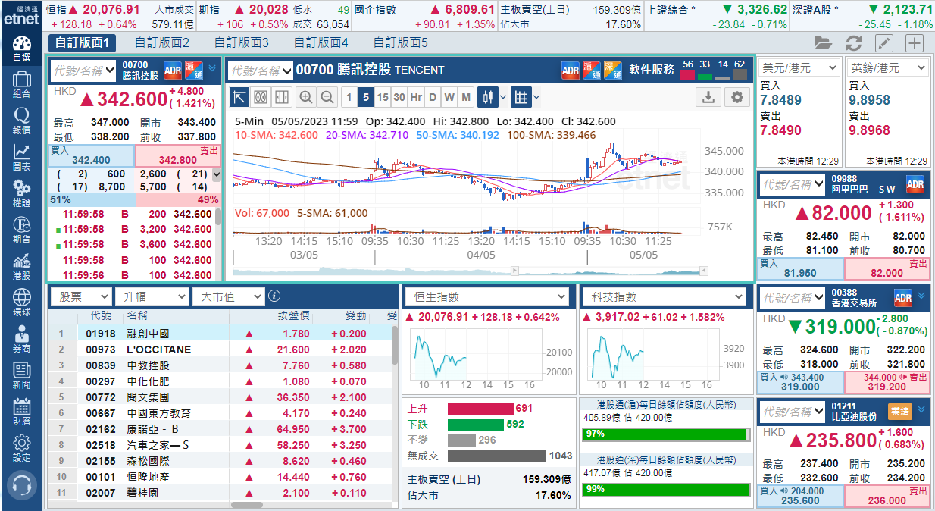Zoom in on the Tencent chart

[x=306, y=97]
